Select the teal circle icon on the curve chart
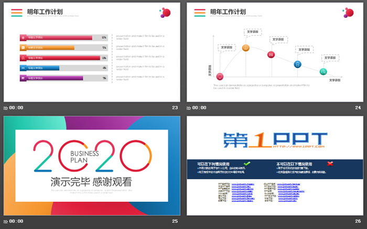The image size is (367, 229). point(323,72)
